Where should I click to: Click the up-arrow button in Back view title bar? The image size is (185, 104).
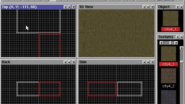[69, 62]
